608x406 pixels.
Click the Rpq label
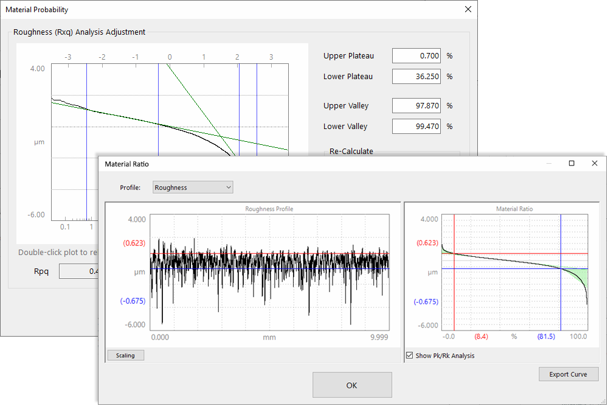[41, 271]
